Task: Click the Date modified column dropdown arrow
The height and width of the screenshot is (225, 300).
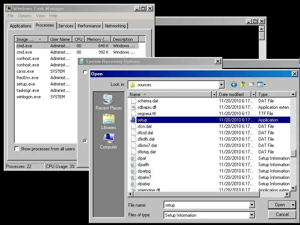Action: [253, 94]
